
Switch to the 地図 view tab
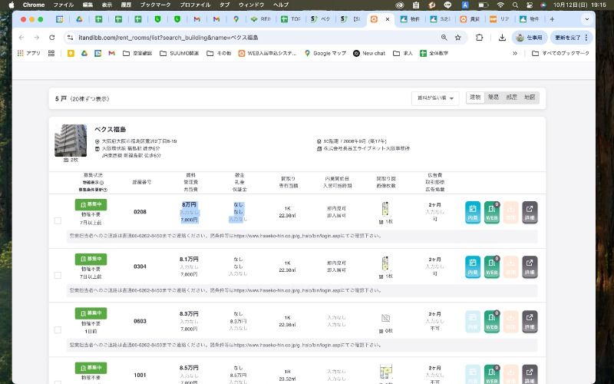530,98
